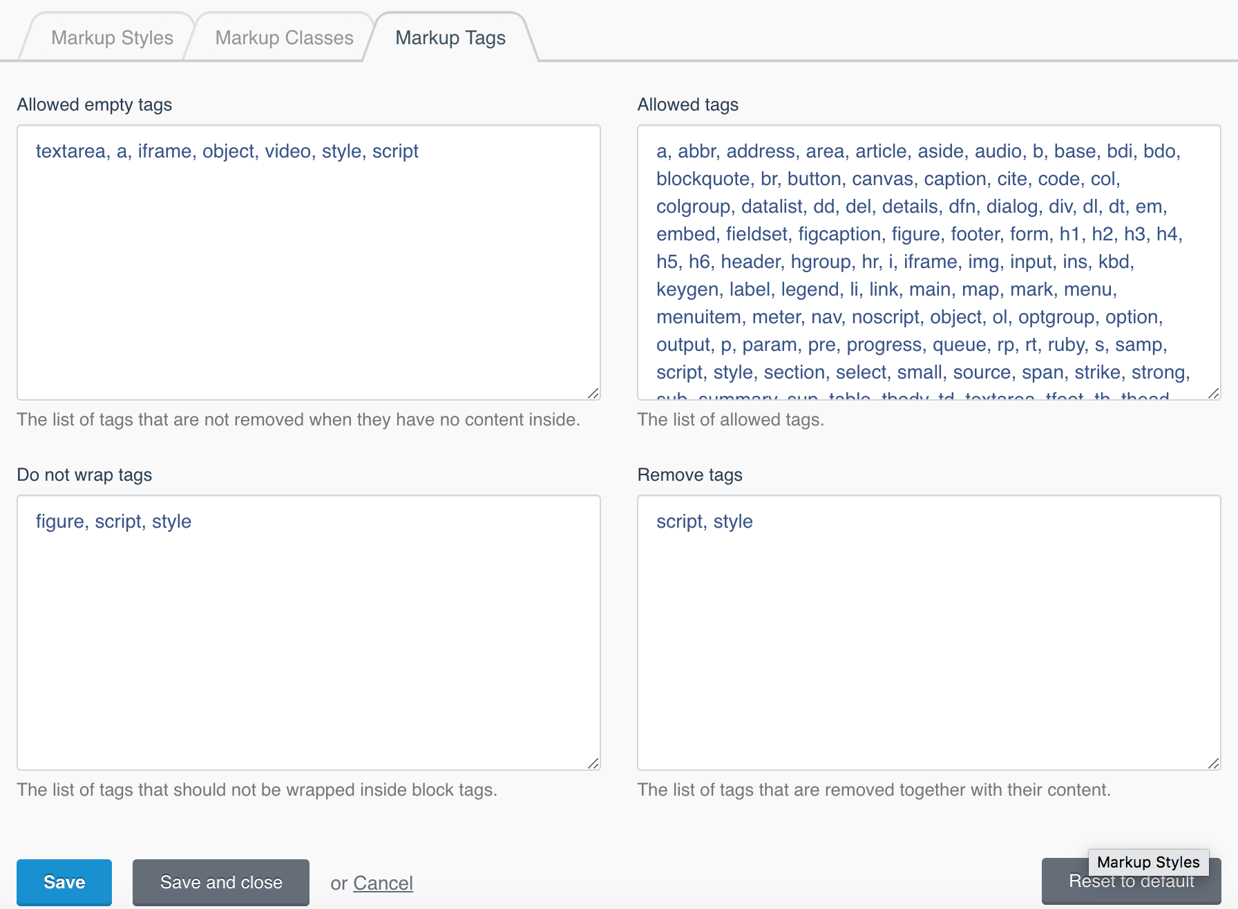Click help text about tags with no content inside
This screenshot has width=1238, height=909.
tap(298, 419)
